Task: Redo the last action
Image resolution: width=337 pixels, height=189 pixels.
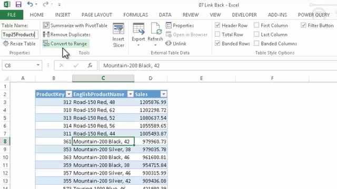Action: [x=45, y=4]
